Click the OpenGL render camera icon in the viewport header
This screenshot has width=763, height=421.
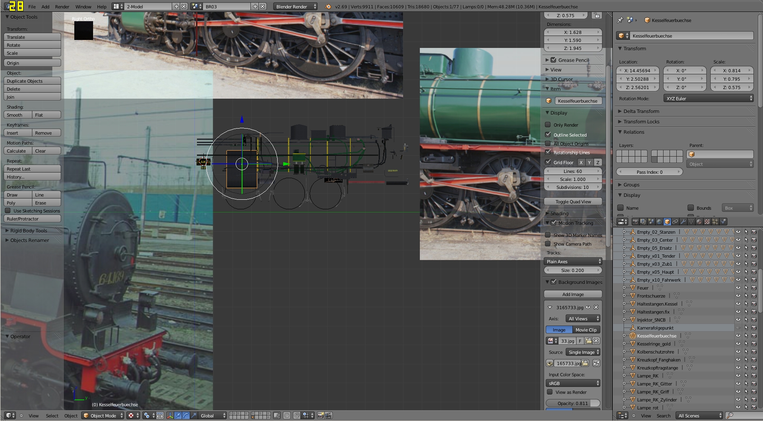[320, 415]
